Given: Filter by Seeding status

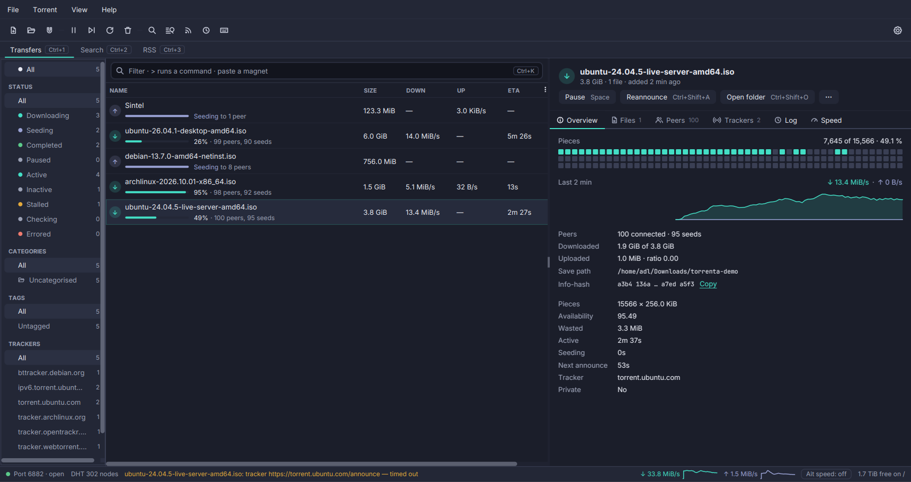Looking at the screenshot, I should [52, 130].
